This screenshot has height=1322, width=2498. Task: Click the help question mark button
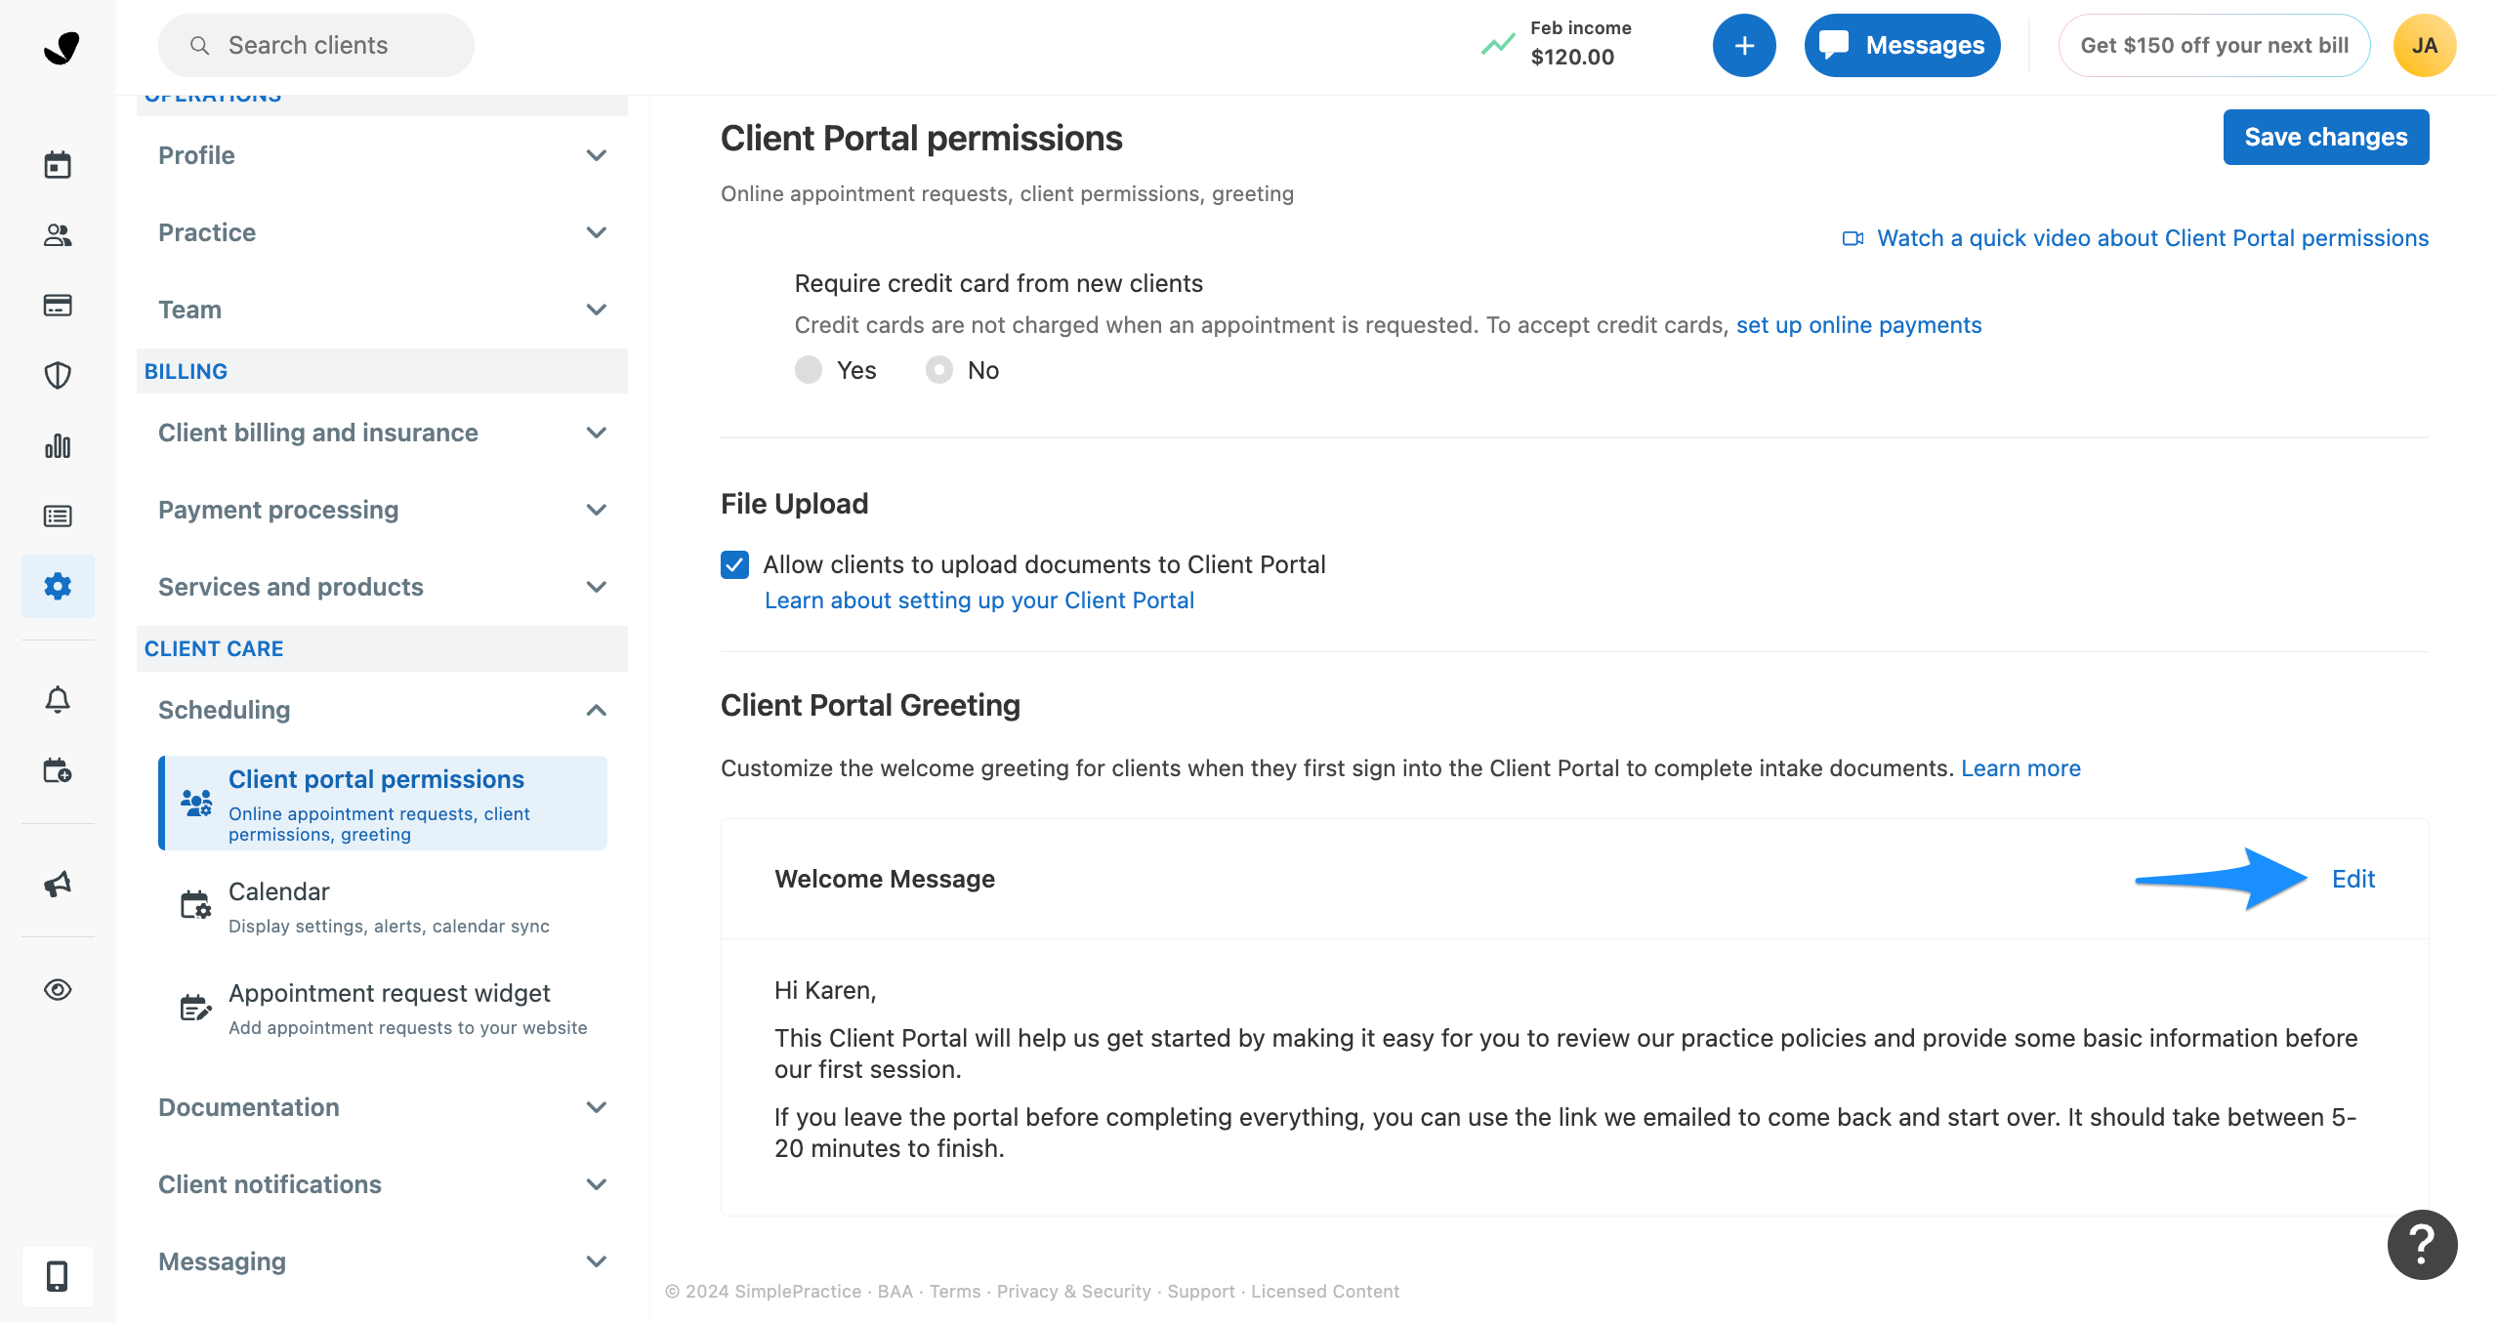click(2422, 1244)
